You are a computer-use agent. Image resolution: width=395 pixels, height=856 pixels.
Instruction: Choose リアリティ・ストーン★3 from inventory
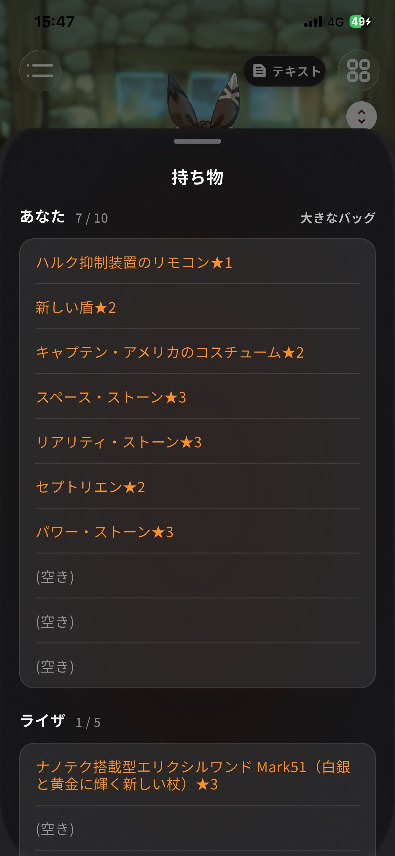(198, 441)
